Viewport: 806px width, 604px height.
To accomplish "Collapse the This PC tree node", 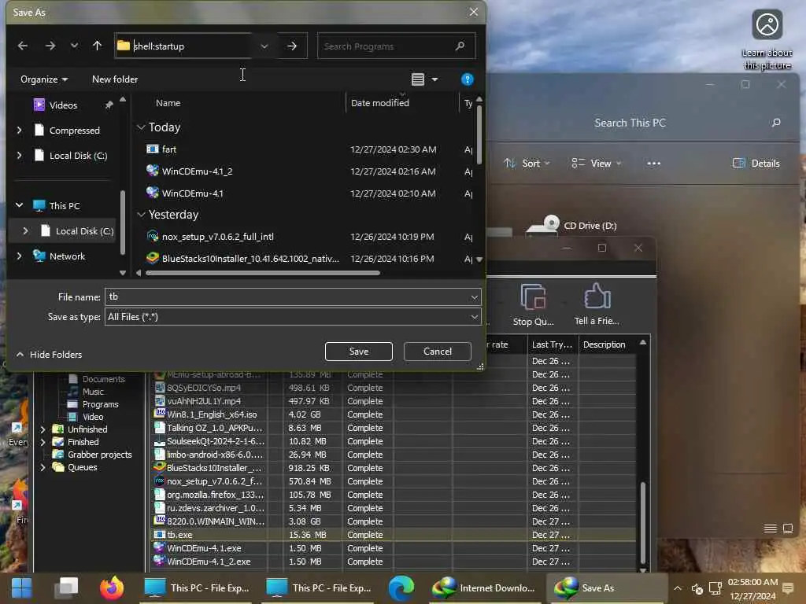I will coord(20,205).
